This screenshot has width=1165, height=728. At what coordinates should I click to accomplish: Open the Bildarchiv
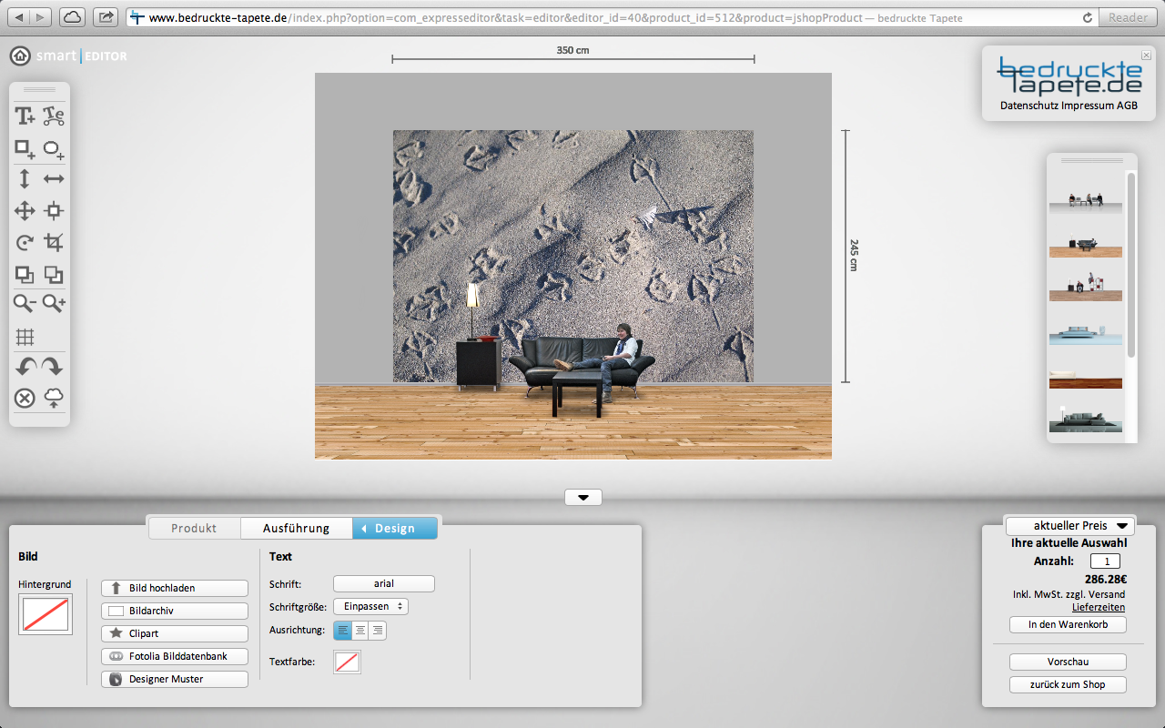(175, 611)
